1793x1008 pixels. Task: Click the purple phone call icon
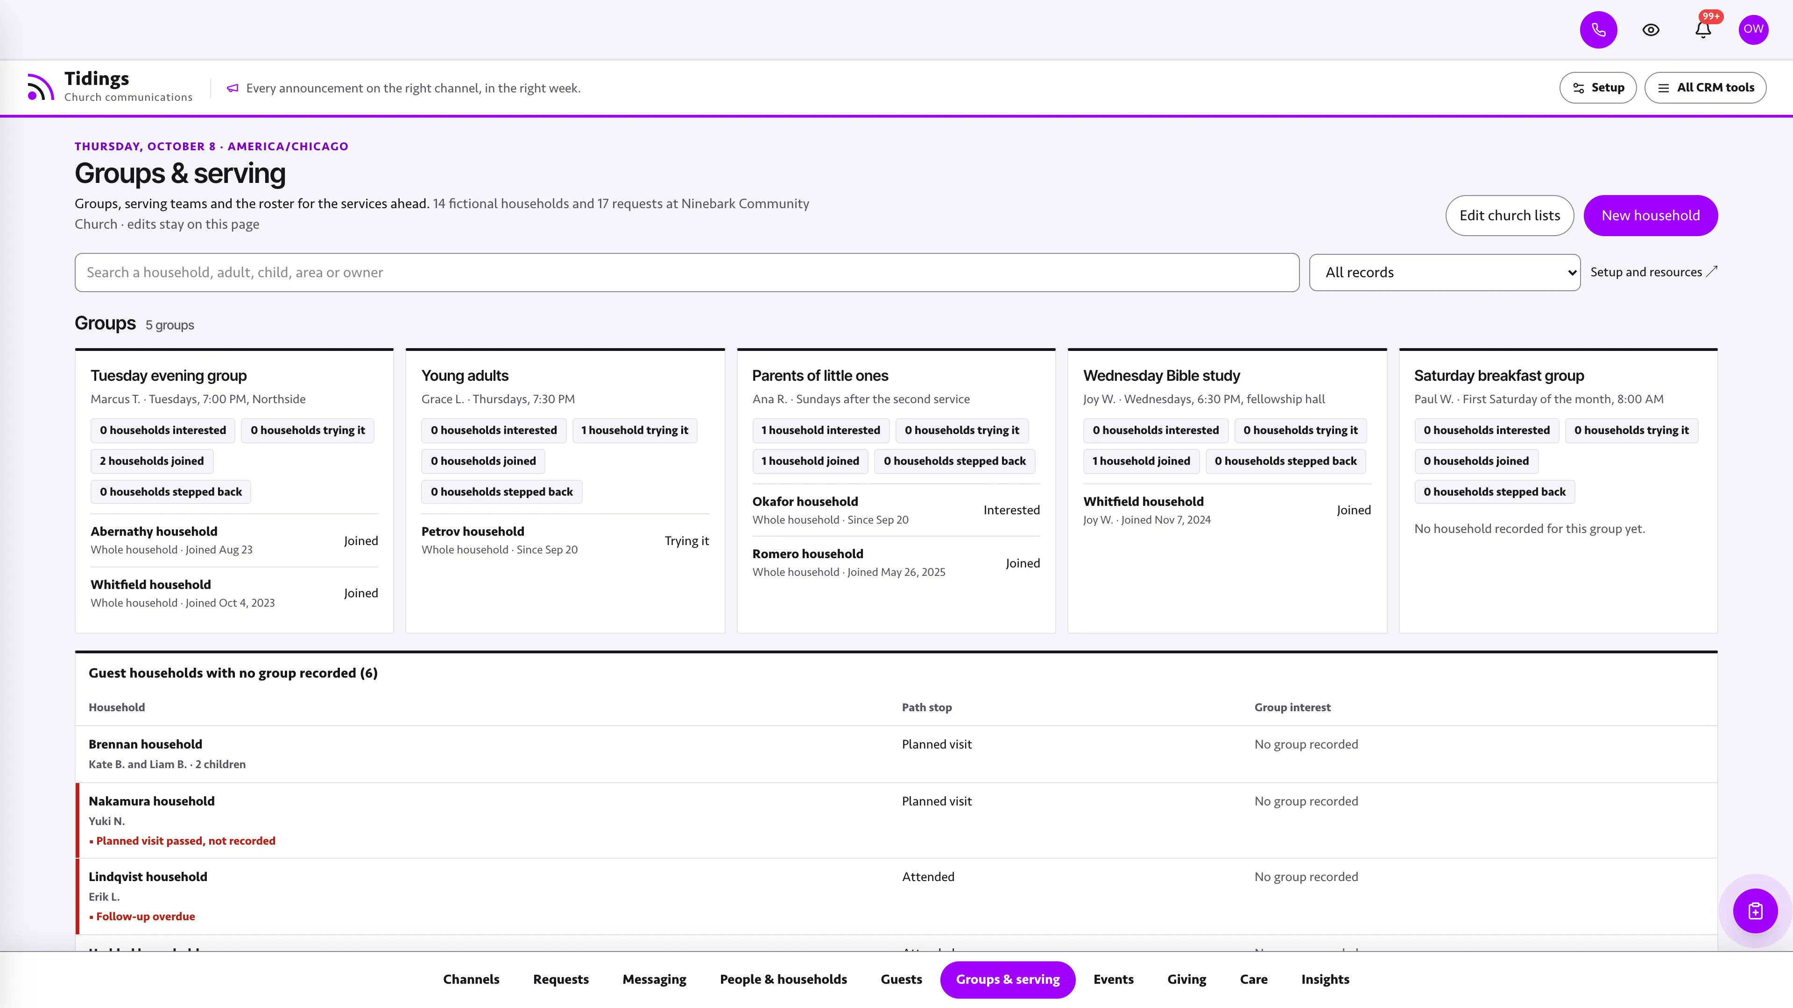[1598, 30]
